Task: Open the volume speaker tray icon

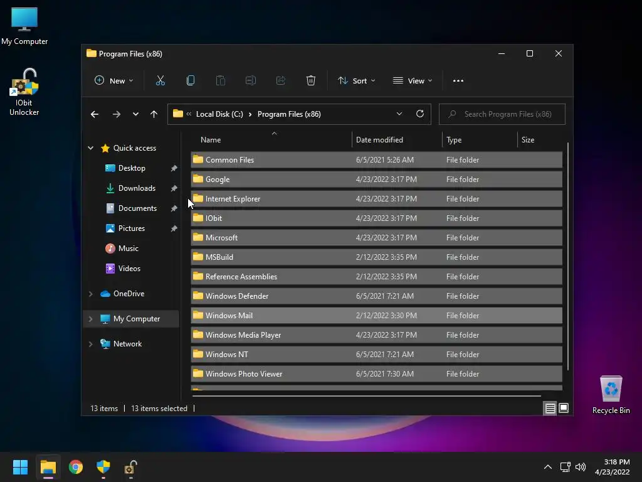Action: point(580,467)
